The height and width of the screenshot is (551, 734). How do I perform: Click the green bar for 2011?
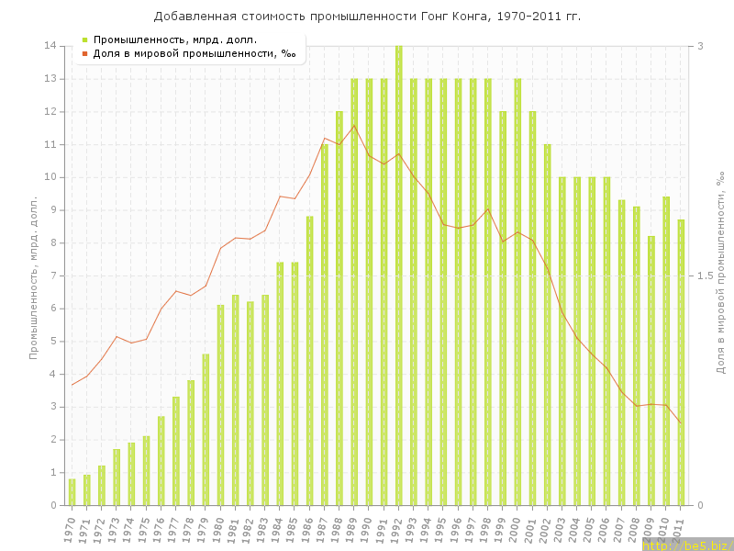click(x=681, y=363)
